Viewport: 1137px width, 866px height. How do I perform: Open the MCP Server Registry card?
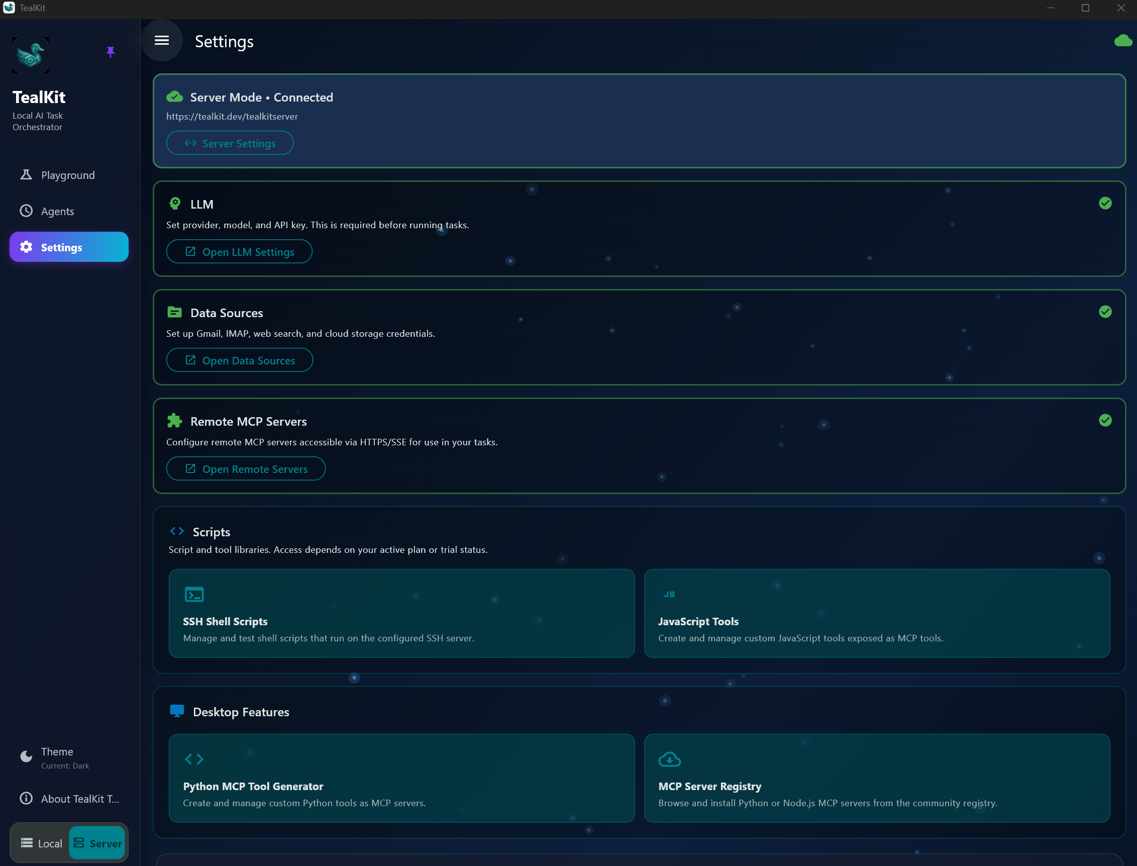[x=877, y=779]
